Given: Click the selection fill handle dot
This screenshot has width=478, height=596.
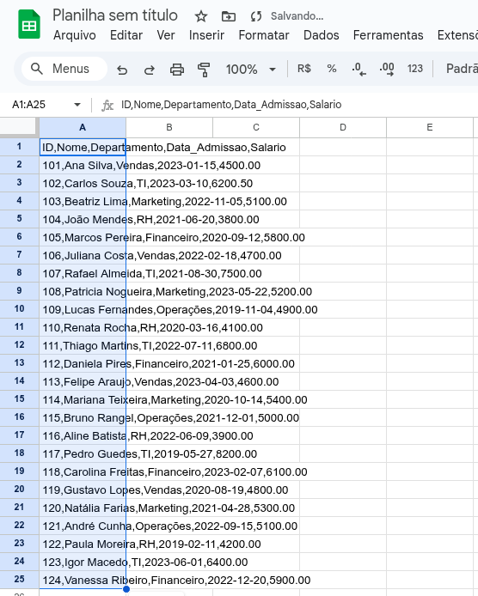Looking at the screenshot, I should [126, 589].
